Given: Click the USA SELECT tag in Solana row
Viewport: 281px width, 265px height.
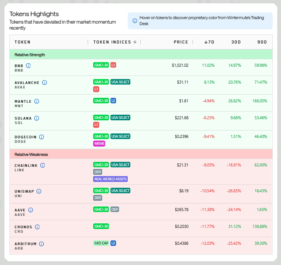Looking at the screenshot, I should [121, 117].
